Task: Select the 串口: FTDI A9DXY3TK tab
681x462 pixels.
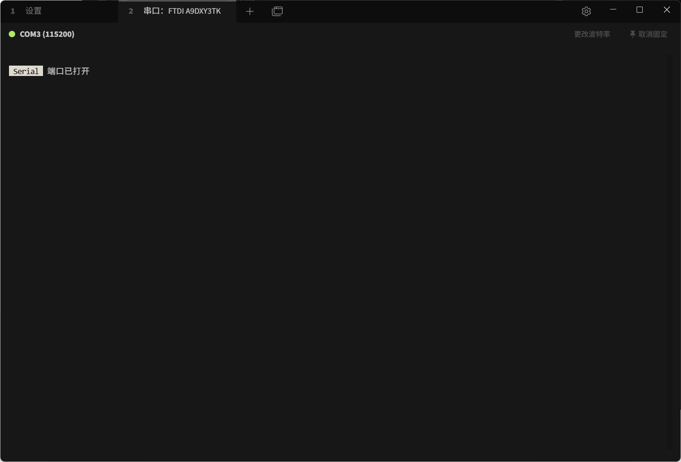Action: (182, 11)
